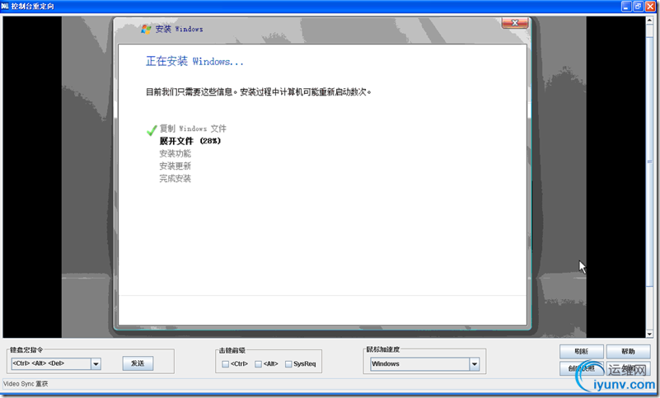Click the Video Sync 重获 status bar text
This screenshot has height=398, width=660.
coord(26,384)
